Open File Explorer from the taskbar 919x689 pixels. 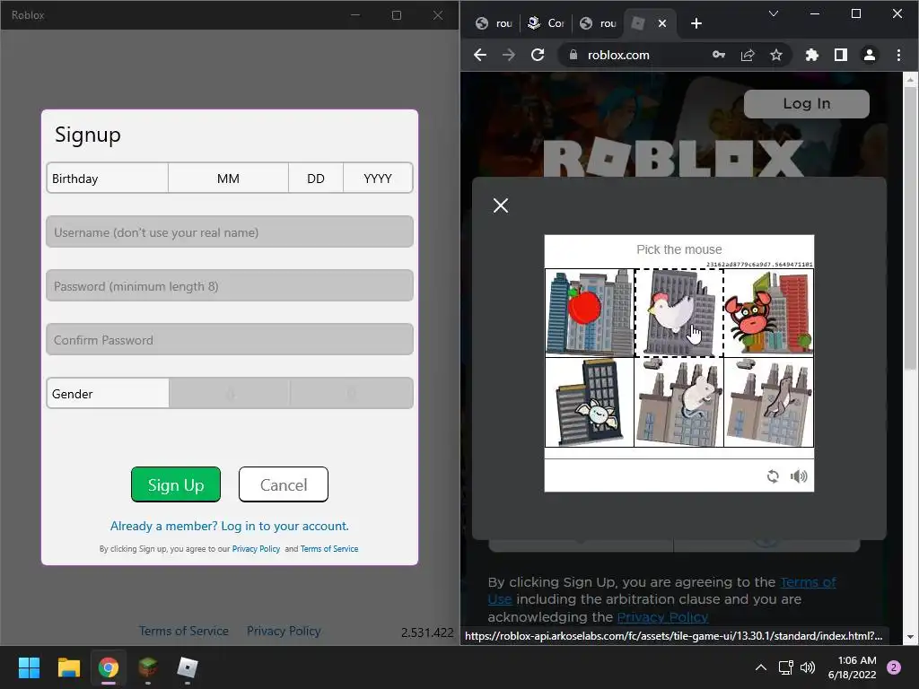68,667
